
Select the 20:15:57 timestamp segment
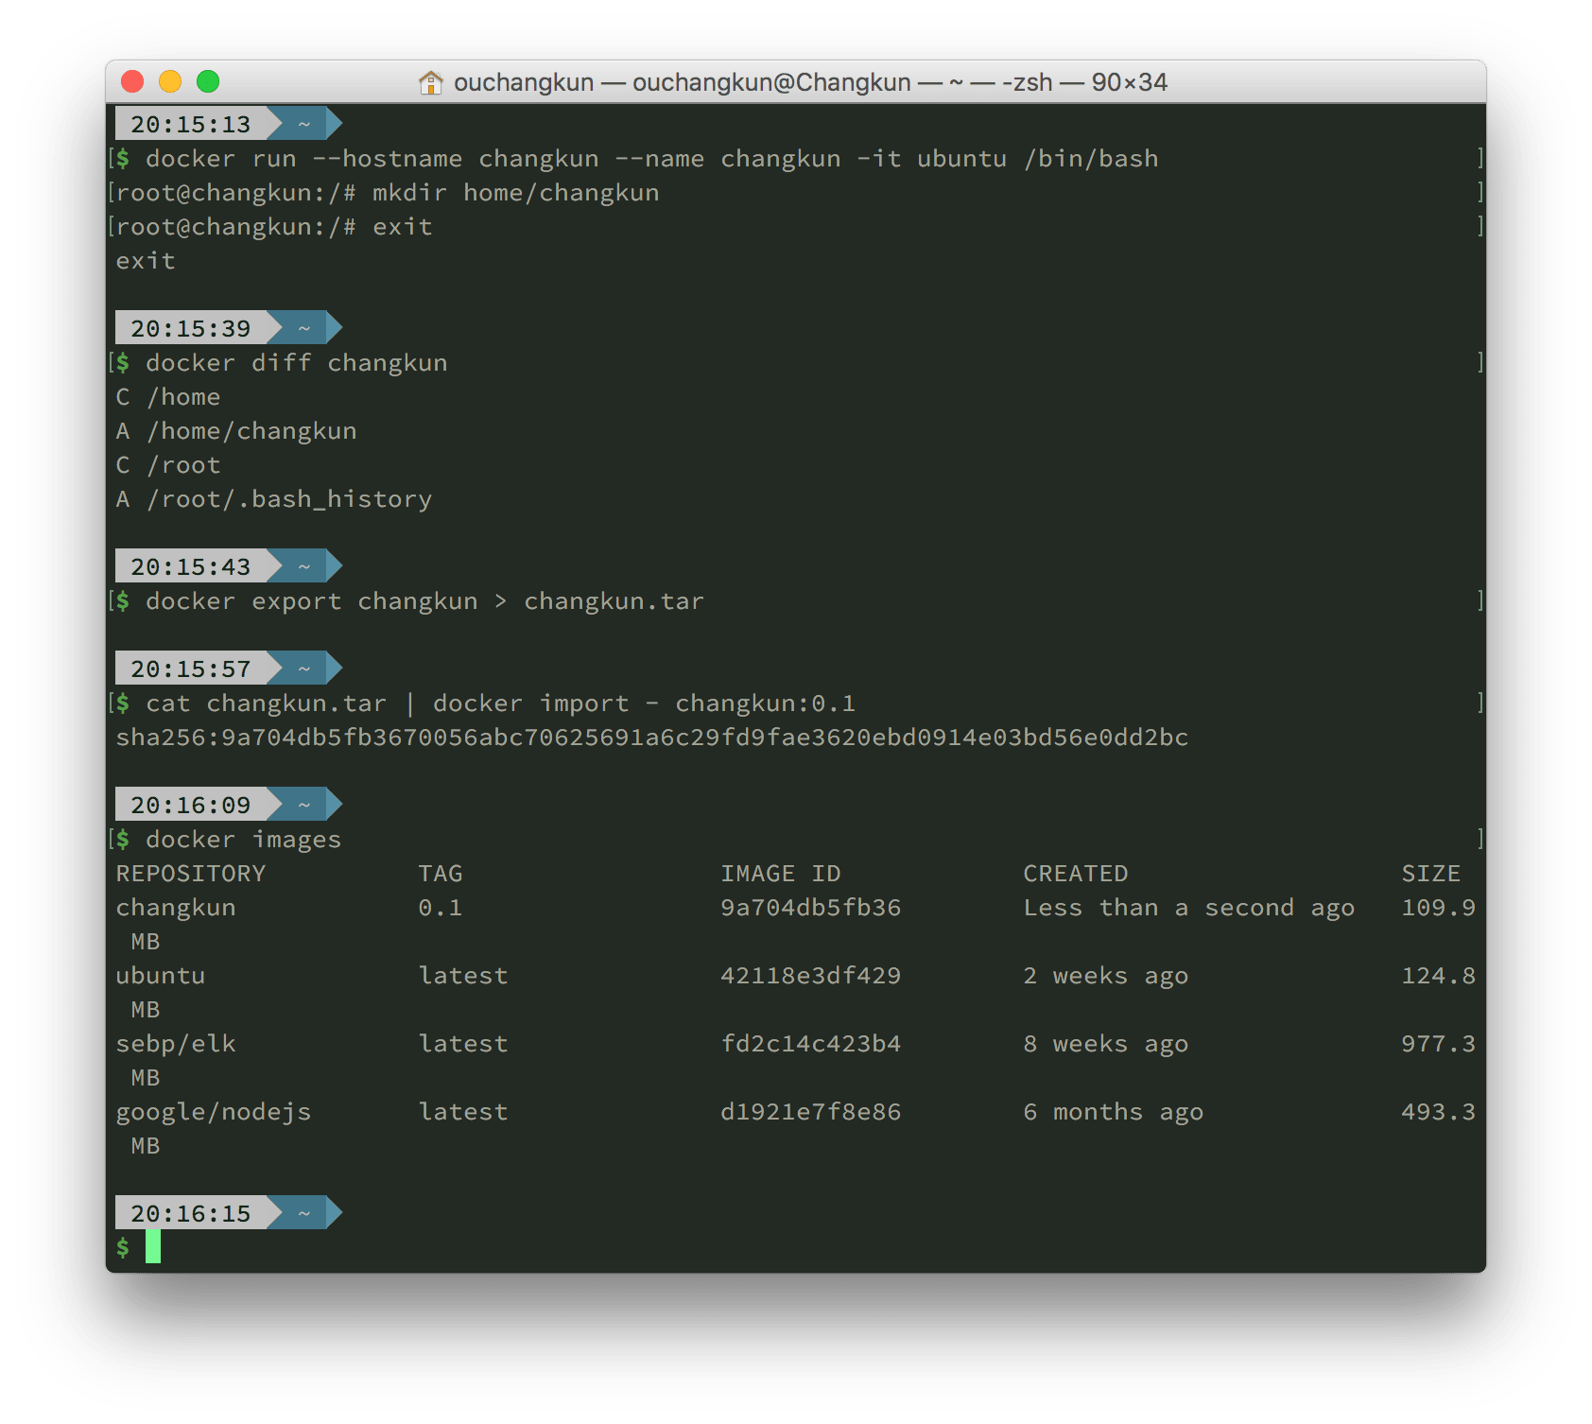pyautogui.click(x=190, y=669)
